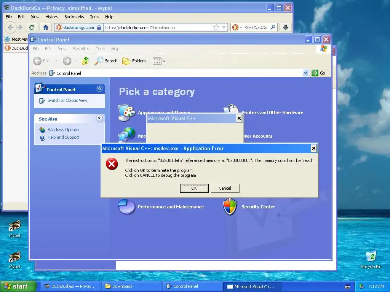Click the magnifier in Mypal search box
This screenshot has width=390, height=292.
[x=273, y=27]
